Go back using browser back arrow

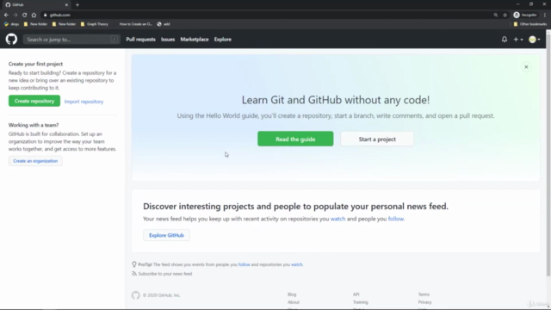tap(6, 15)
